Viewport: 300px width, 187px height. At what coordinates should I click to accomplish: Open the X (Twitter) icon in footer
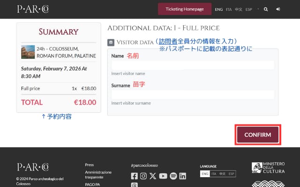tap(153, 176)
